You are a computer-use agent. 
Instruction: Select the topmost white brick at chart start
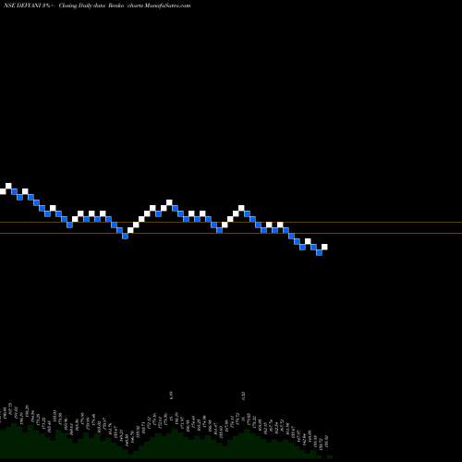(x=8, y=186)
